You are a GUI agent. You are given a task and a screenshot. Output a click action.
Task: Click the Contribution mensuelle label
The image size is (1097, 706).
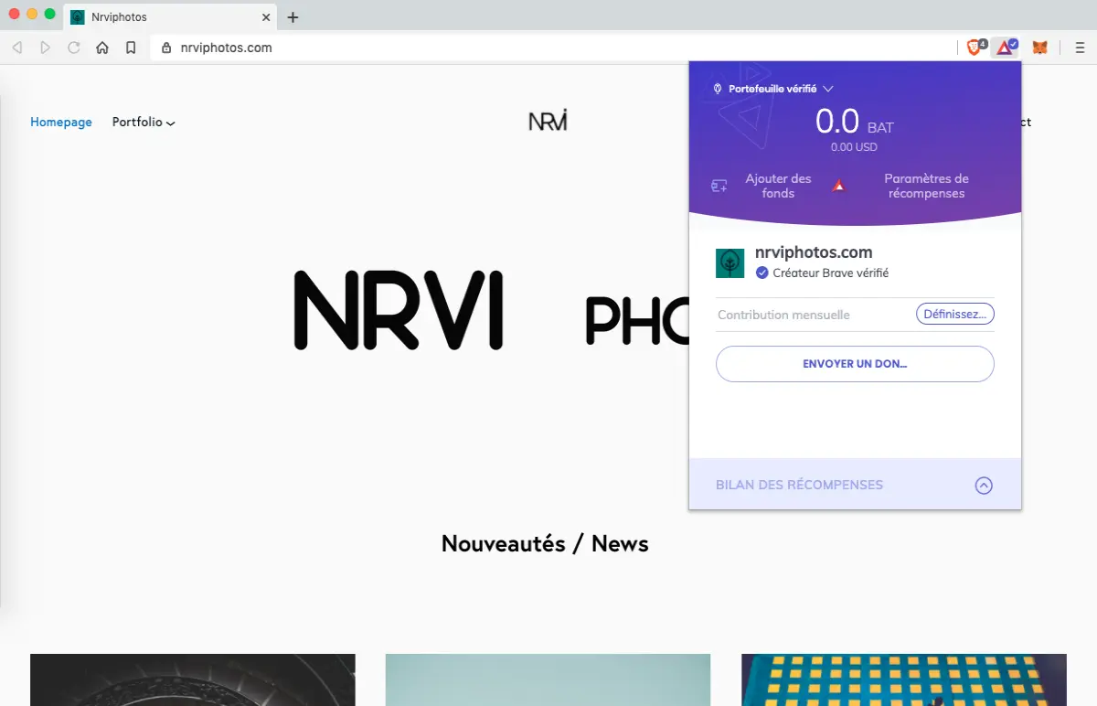(783, 315)
